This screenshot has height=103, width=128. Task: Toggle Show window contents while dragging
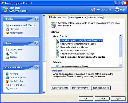58,44
